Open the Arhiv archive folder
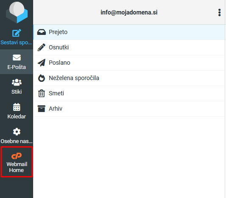 tap(129, 109)
